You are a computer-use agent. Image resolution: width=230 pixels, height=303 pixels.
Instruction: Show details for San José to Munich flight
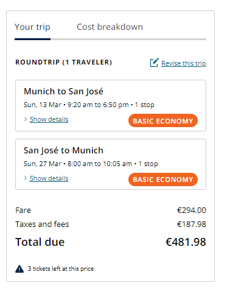tap(49, 178)
